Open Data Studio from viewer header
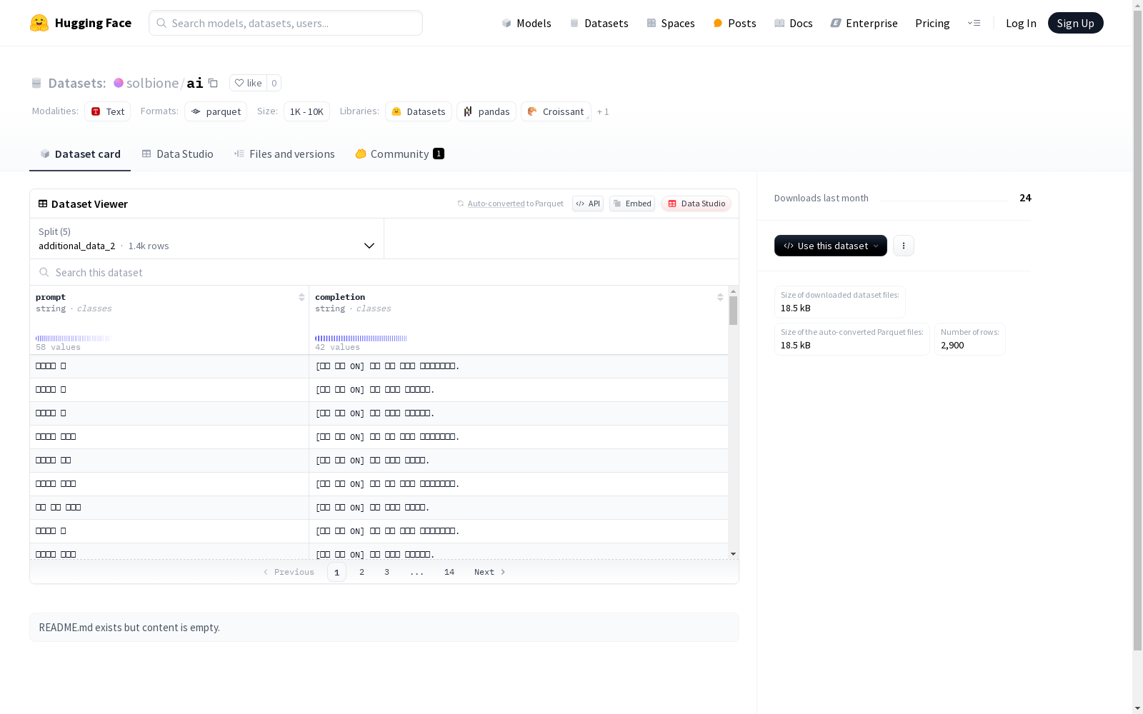Image resolution: width=1143 pixels, height=714 pixels. (x=696, y=203)
